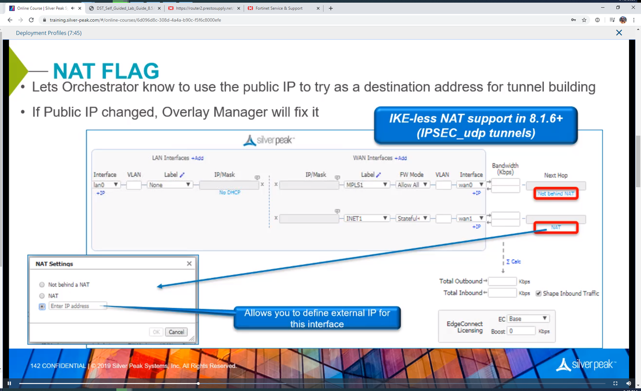Click the No DHCP link

pyautogui.click(x=230, y=193)
